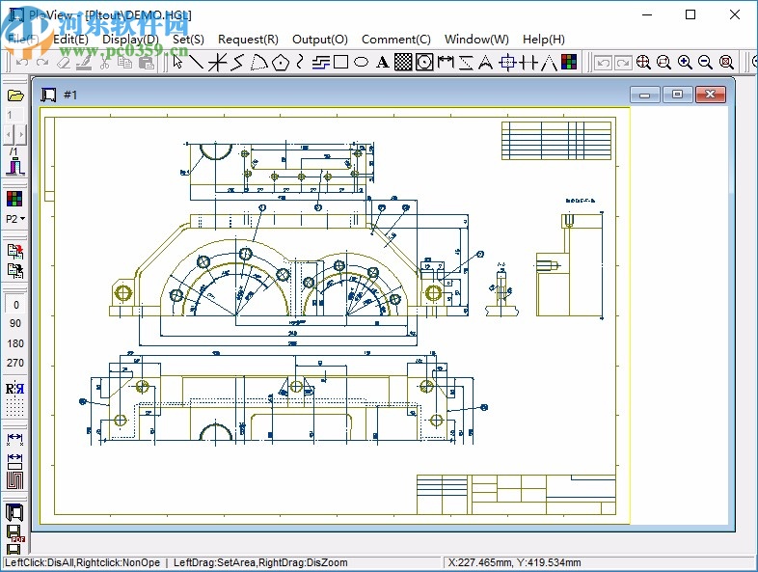Choose the straight line drawing tool
Screen dimensions: 758x572
pyautogui.click(x=197, y=63)
